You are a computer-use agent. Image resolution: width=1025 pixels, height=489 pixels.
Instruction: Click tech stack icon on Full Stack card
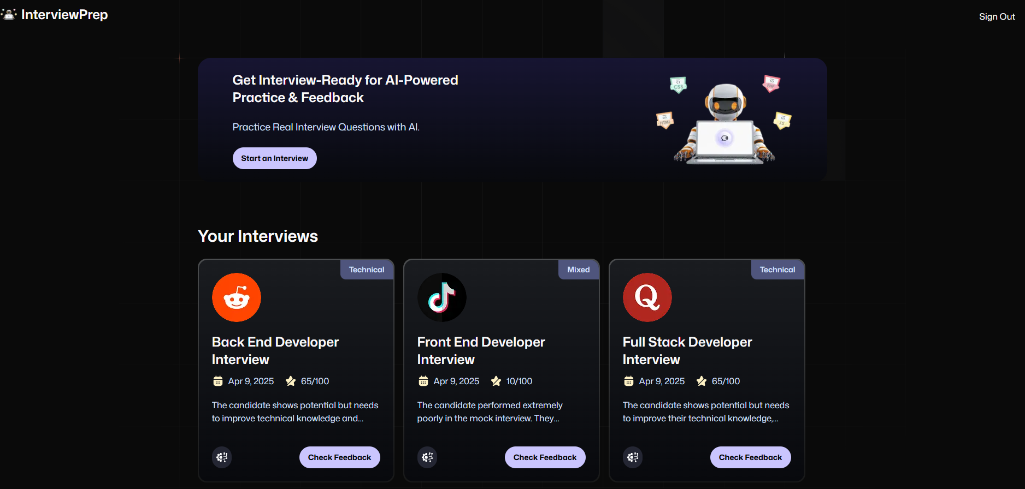tap(633, 457)
